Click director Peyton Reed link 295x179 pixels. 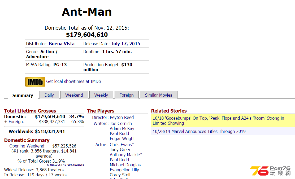point(122,117)
